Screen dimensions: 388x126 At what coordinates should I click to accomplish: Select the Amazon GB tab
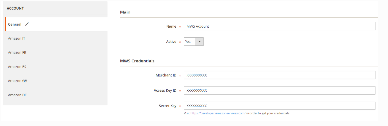tap(55, 81)
